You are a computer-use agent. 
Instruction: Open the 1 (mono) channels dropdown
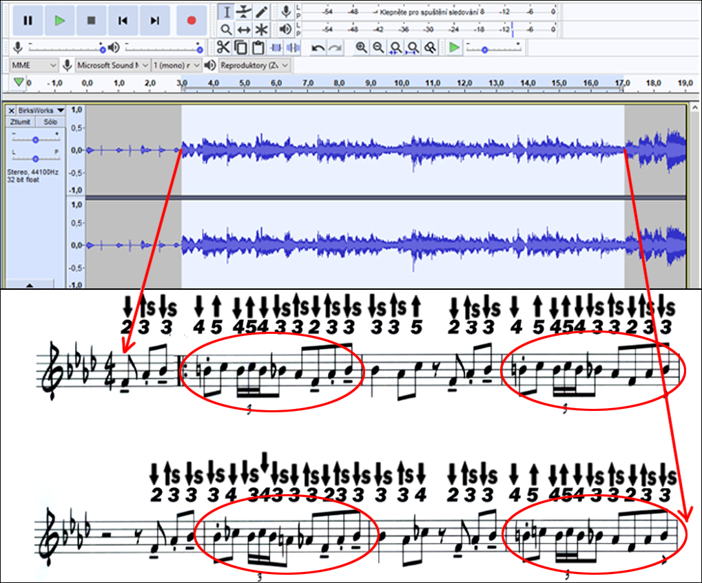pyautogui.click(x=176, y=65)
